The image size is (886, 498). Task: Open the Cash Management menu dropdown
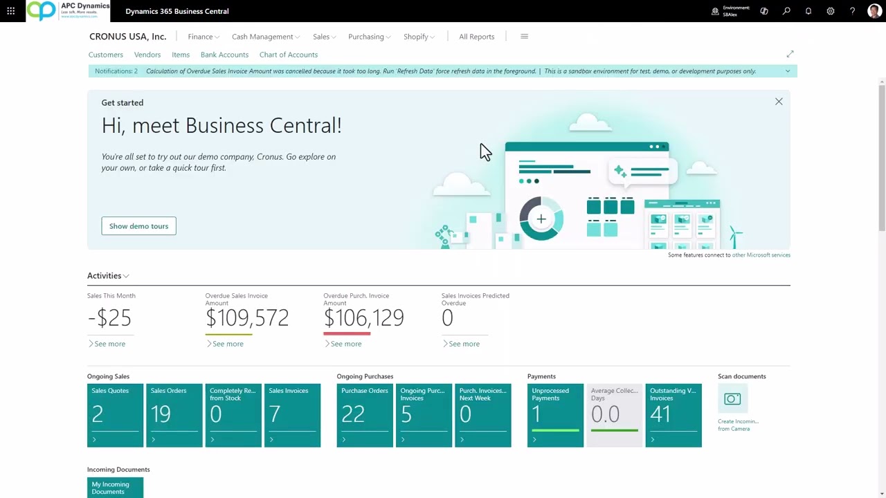click(266, 37)
